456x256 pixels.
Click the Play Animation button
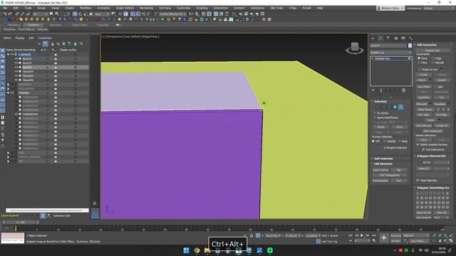click(362, 235)
